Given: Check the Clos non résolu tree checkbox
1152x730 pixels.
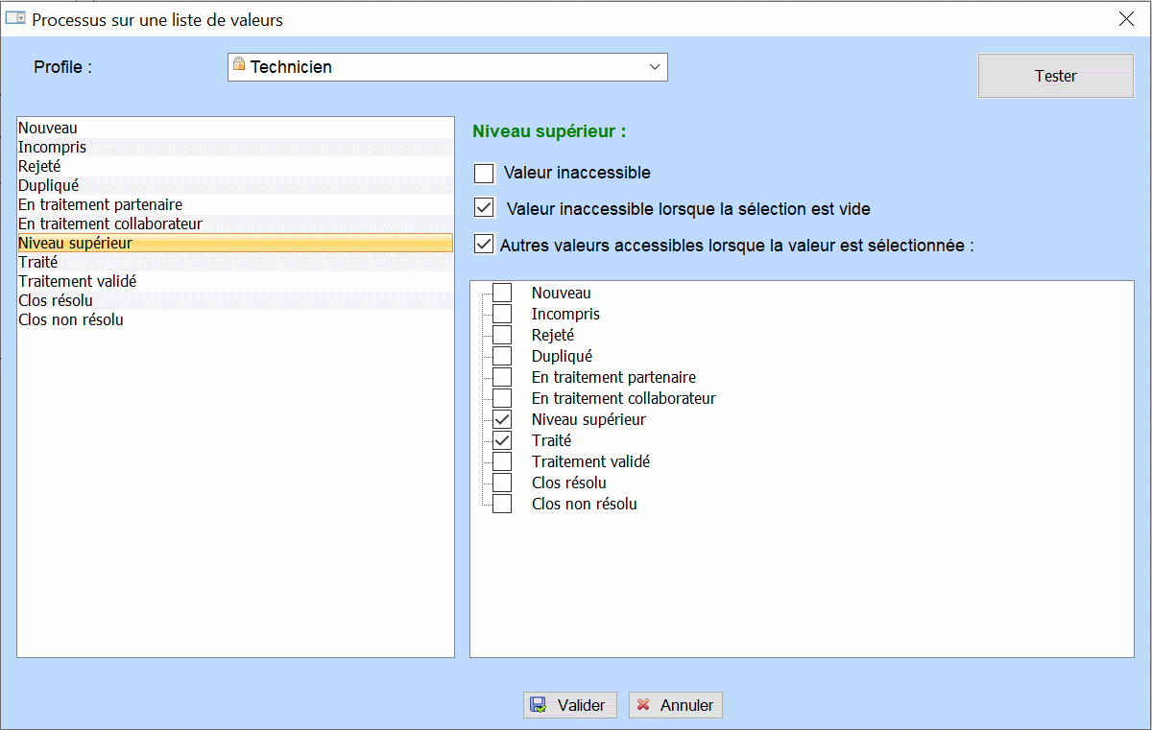Looking at the screenshot, I should pos(502,504).
